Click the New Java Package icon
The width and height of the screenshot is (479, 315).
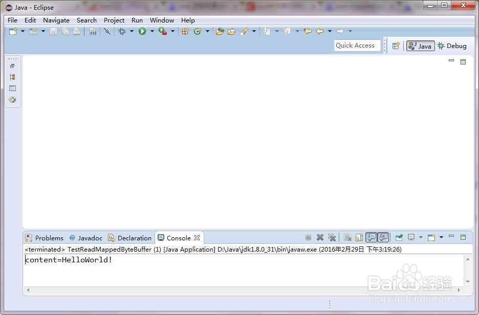[185, 31]
